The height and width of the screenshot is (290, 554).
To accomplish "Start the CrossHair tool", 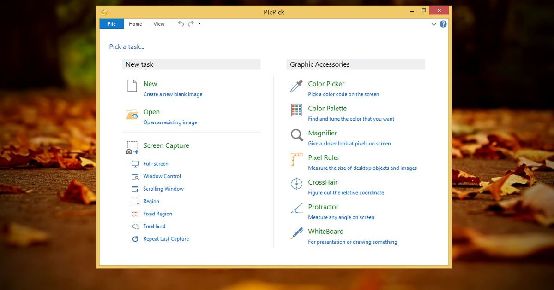I will [323, 182].
